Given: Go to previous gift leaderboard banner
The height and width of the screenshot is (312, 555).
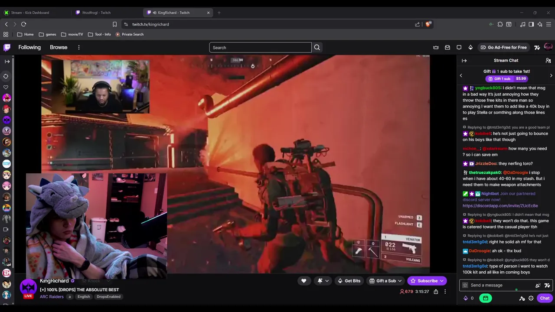Looking at the screenshot, I should (461, 75).
